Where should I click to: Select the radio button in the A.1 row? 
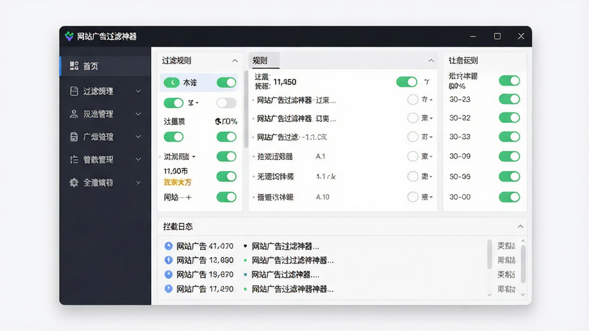(412, 156)
